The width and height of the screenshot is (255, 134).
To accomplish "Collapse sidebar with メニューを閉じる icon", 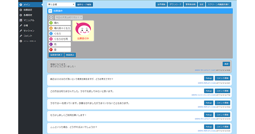I will [21, 41].
